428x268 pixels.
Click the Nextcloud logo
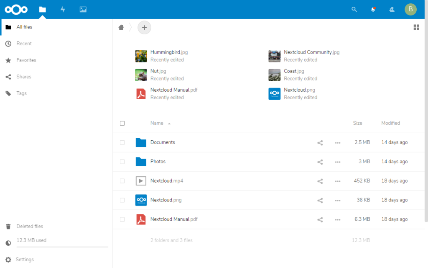pyautogui.click(x=16, y=10)
